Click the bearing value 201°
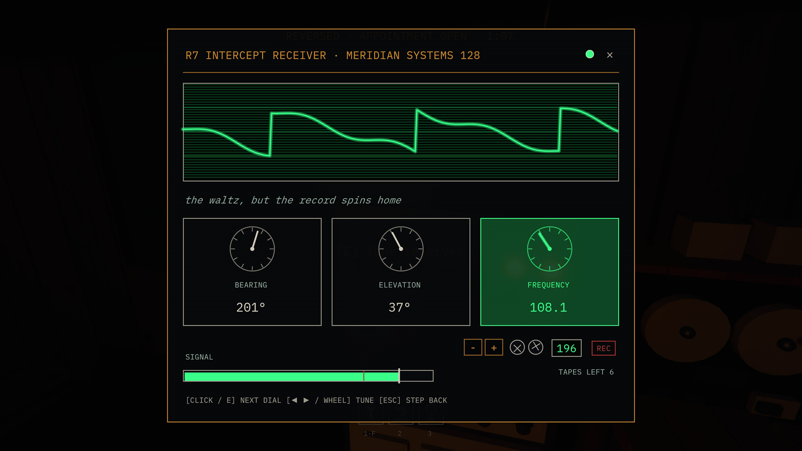This screenshot has width=802, height=451. [251, 308]
